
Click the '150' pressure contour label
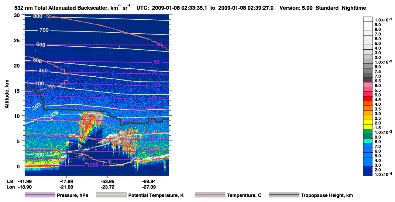[153, 98]
